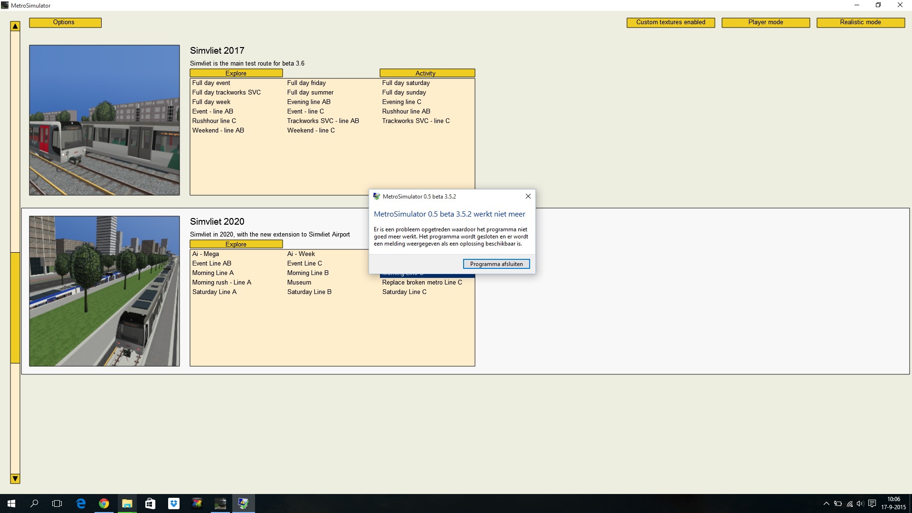
Task: Click MetroSimulator taskbar icon
Action: (x=220, y=503)
